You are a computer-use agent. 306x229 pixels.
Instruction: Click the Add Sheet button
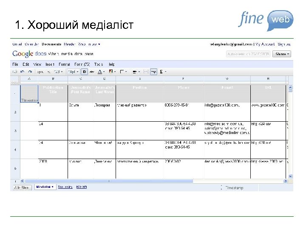22,187
